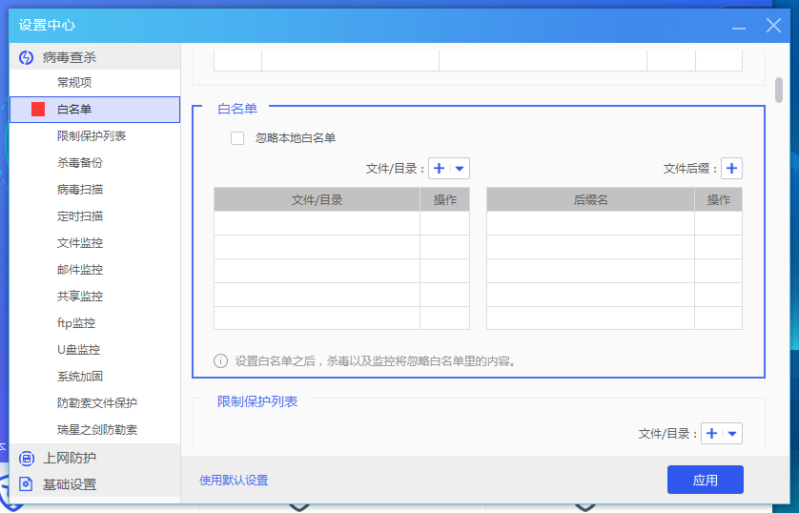Open the 瑞星之剑防勒索 settings
Viewport: 799px width, 513px height.
[x=97, y=430]
